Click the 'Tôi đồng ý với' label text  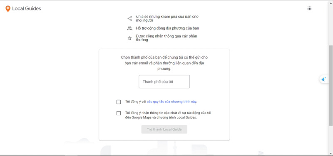136,102
